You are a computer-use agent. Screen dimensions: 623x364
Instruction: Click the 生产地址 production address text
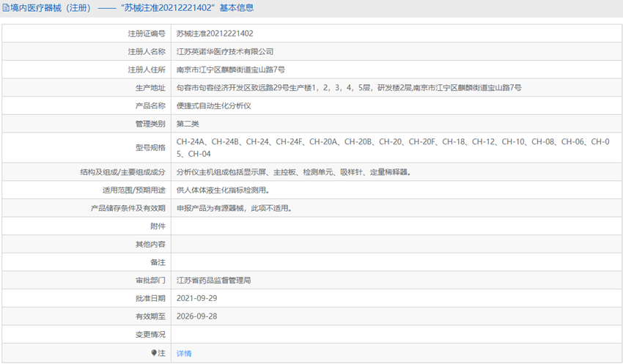click(349, 88)
